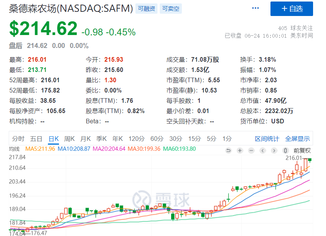Add stock to watchlist with 自选 button
The image size is (326, 236).
point(291,9)
